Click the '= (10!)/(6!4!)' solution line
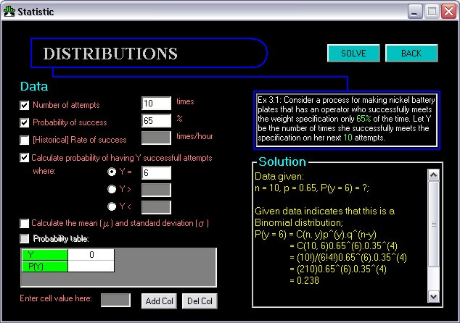 coord(348,257)
